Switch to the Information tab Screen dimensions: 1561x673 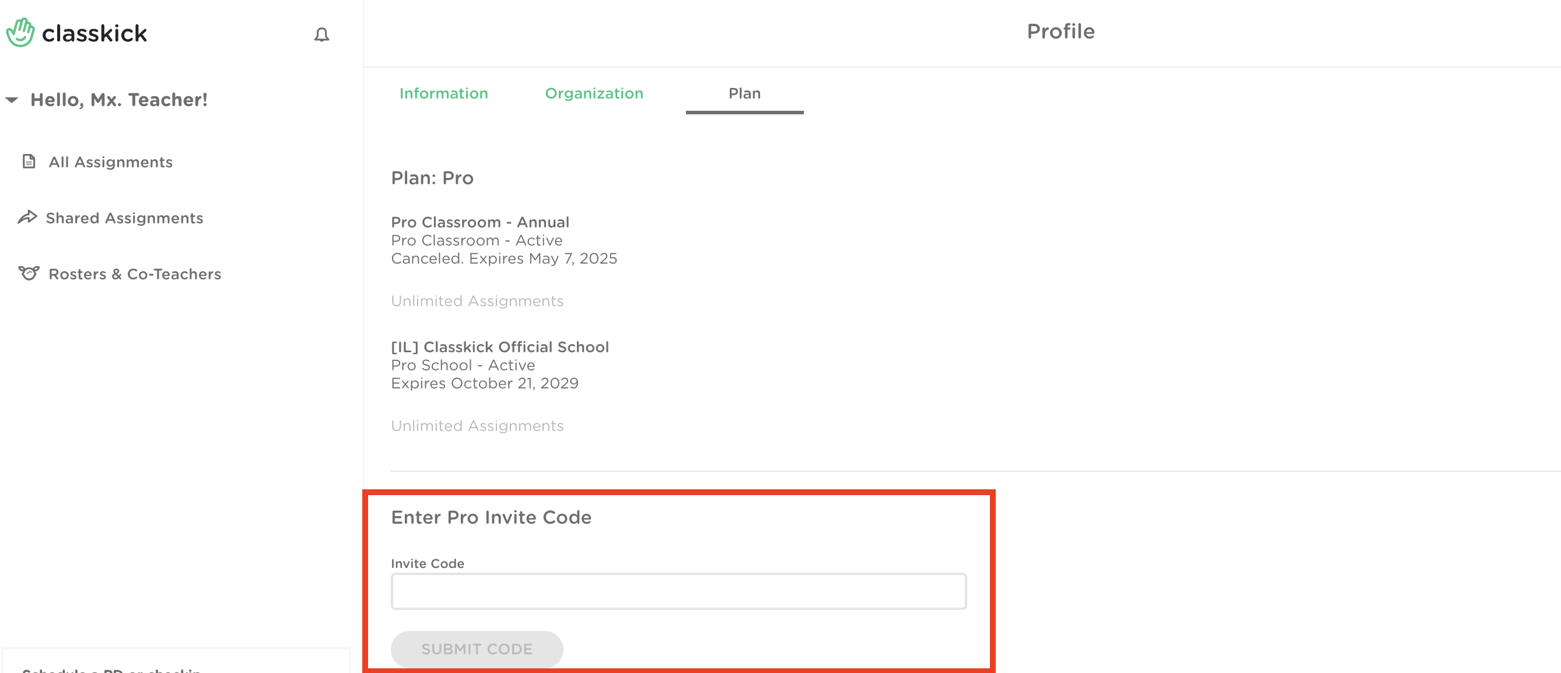tap(443, 93)
